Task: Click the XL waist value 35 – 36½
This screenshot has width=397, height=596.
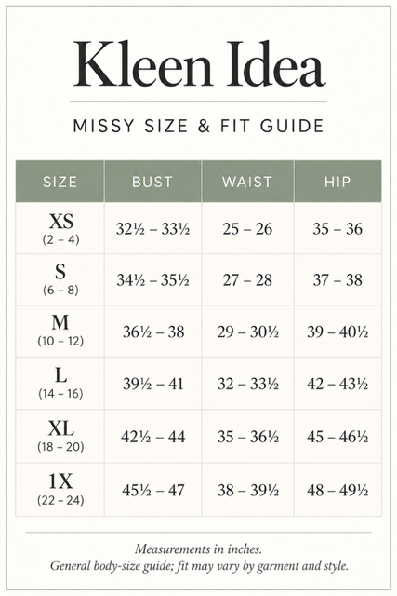Action: (248, 437)
